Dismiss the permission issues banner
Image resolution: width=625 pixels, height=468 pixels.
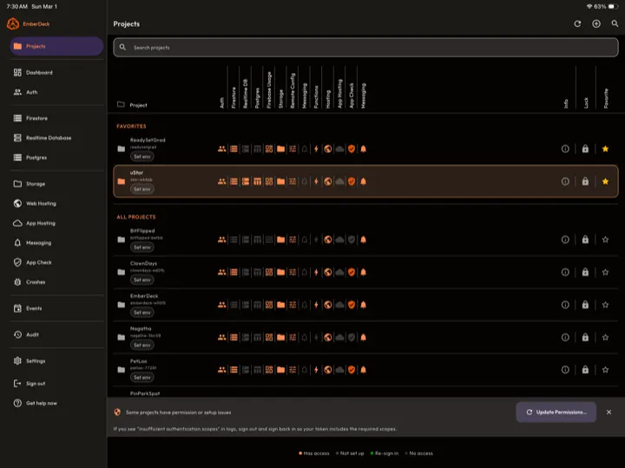point(609,412)
